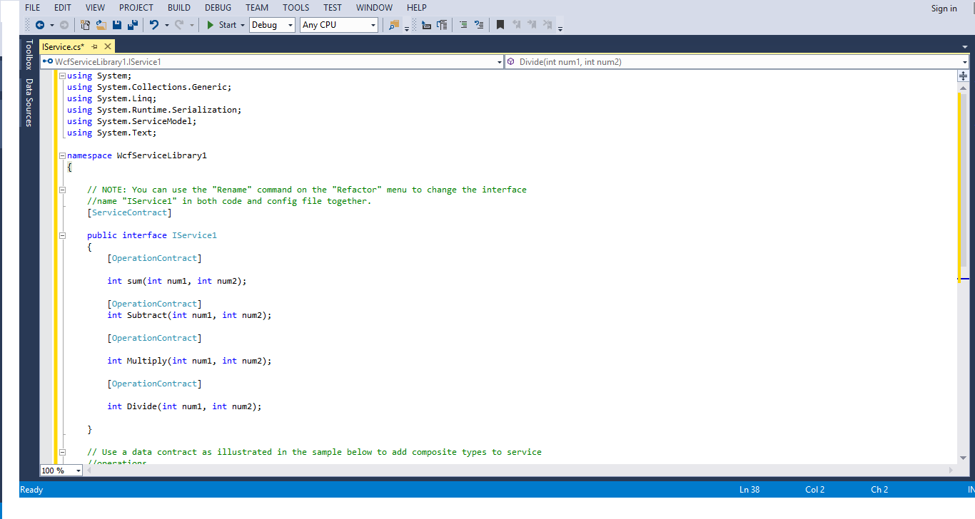
Task: Collapse the using directives section
Action: 63,76
